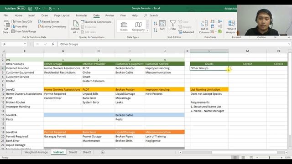The width and height of the screenshot is (292, 164).
Task: Select the Stocks data type
Action: pos(124,26)
